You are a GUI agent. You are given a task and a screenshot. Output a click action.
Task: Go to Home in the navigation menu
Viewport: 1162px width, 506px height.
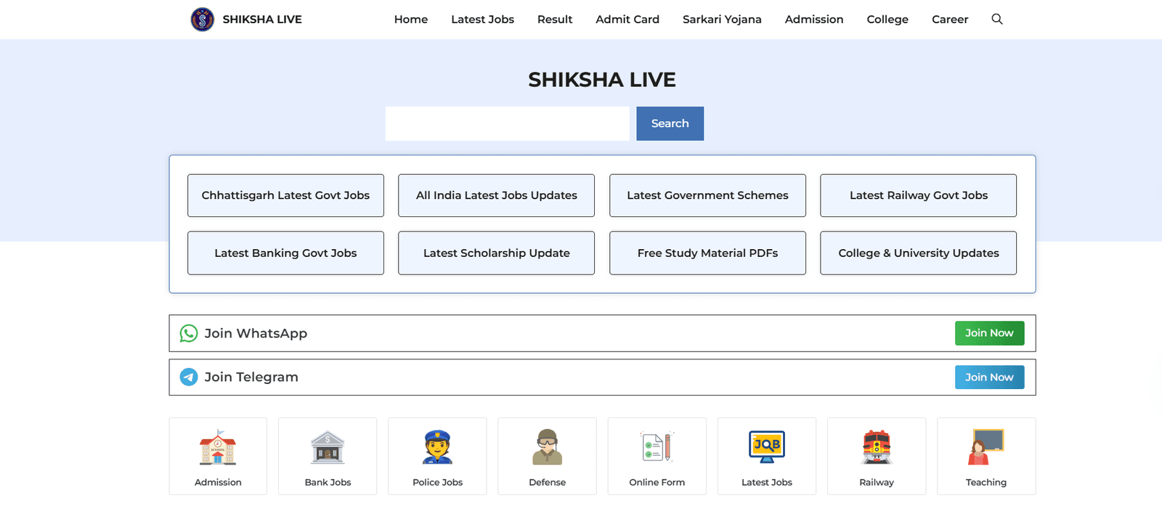pos(411,20)
